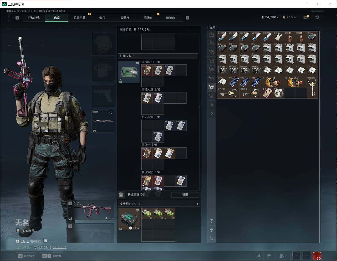Click the 巴克什: 3/6 label
Viewport: 337px width, 261px height.
pyautogui.click(x=149, y=145)
